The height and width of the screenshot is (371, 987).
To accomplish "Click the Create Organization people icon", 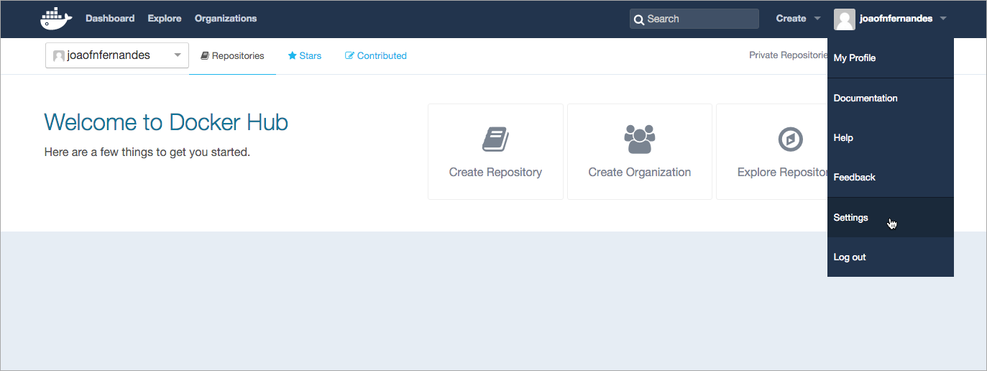I will 639,139.
